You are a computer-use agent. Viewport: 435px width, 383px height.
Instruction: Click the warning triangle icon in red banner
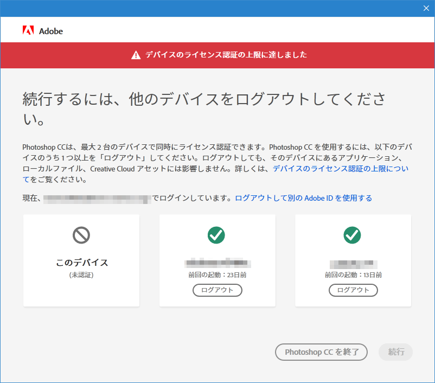tap(136, 55)
